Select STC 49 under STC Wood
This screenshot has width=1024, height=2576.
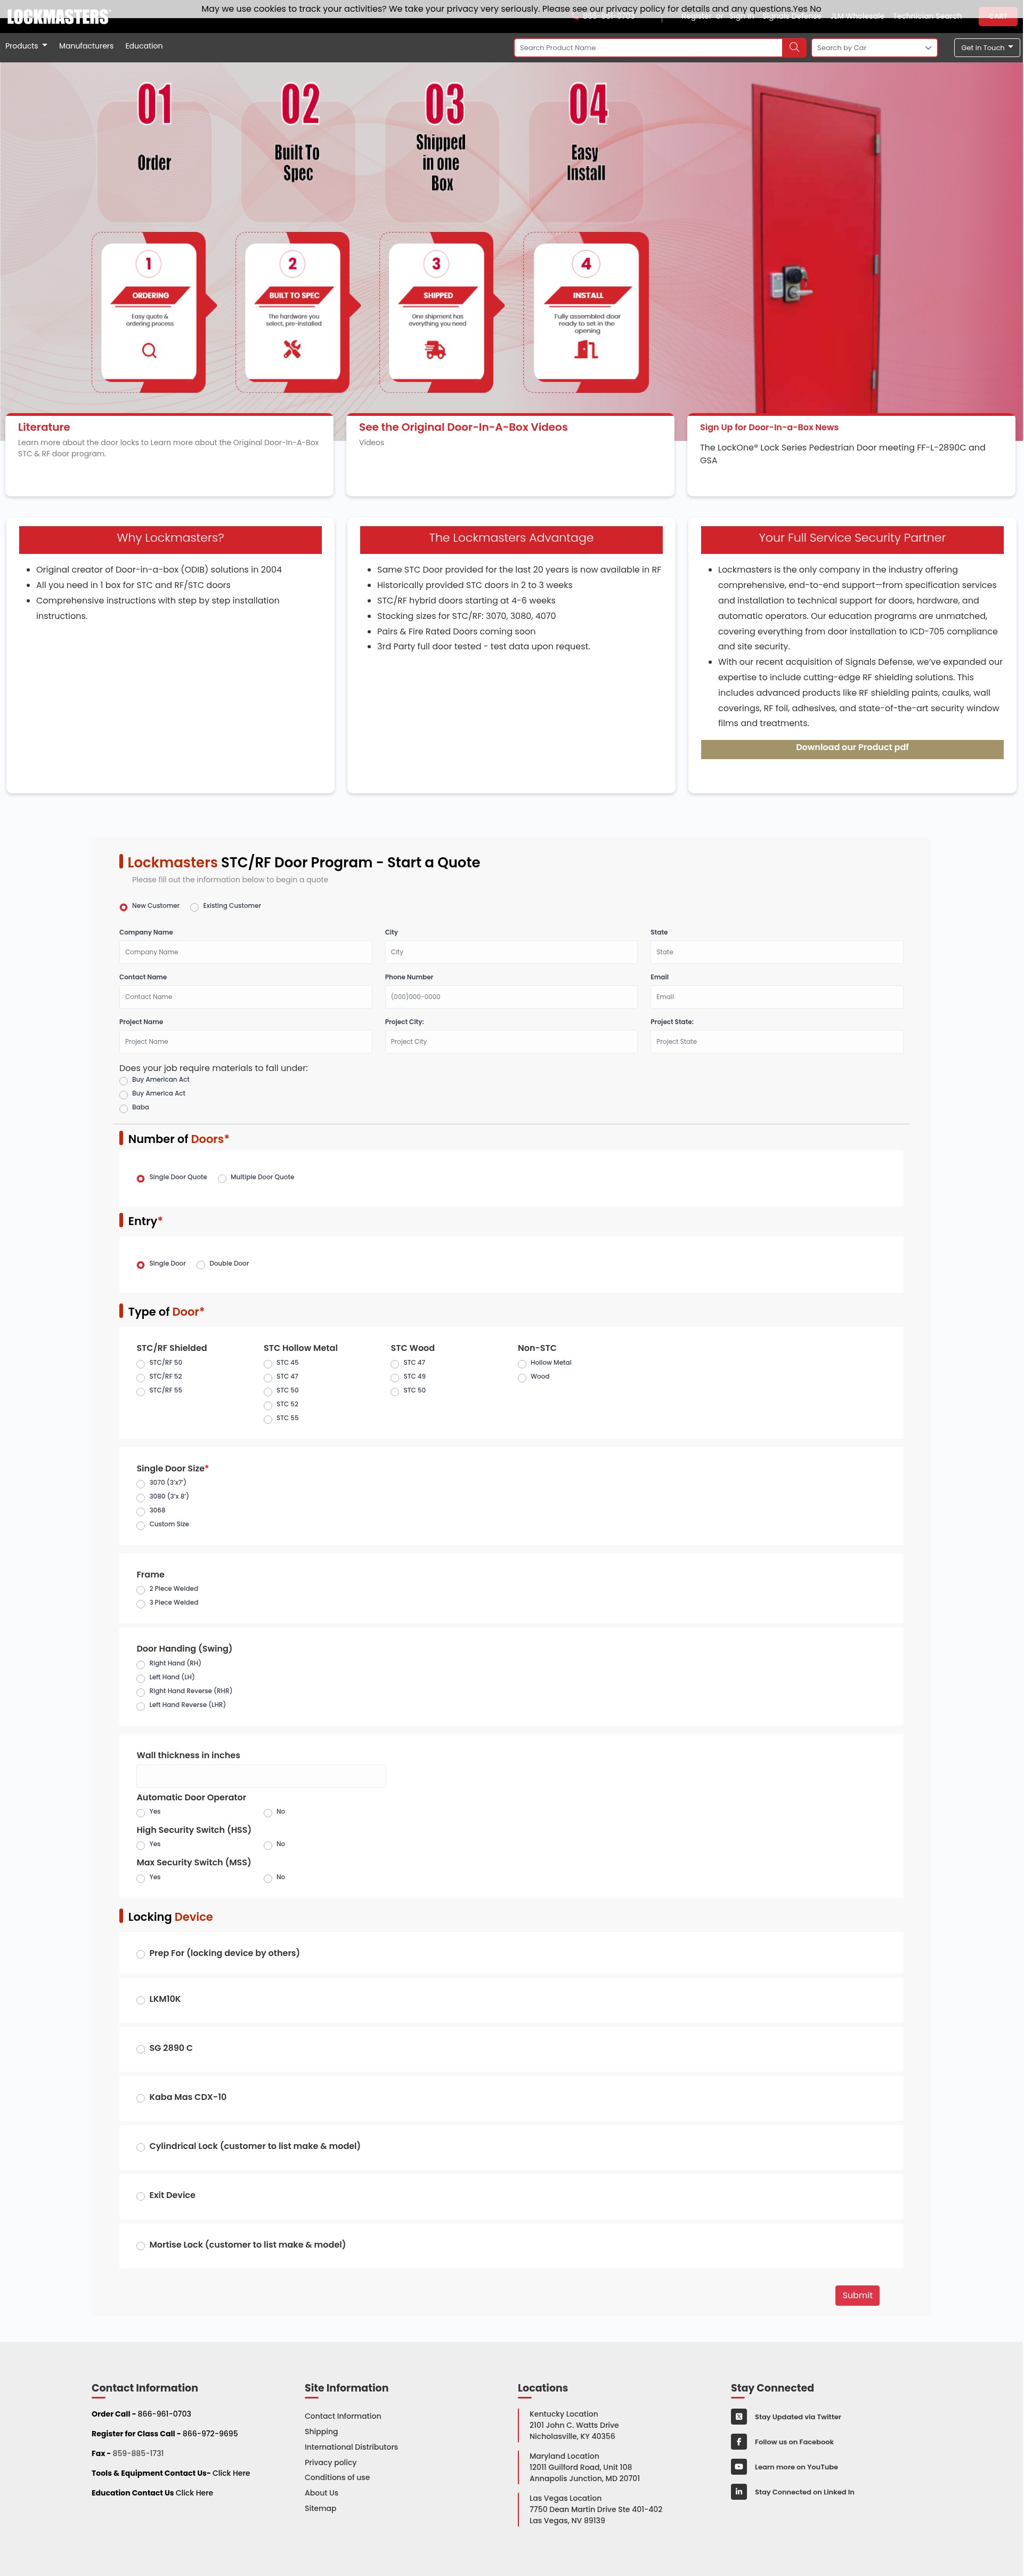pos(395,1378)
